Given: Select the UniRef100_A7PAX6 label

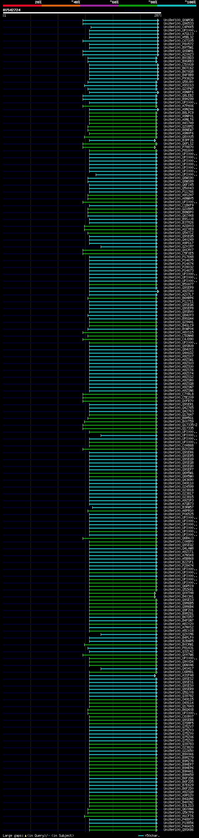Looking at the screenshot, I should [x=178, y=106].
